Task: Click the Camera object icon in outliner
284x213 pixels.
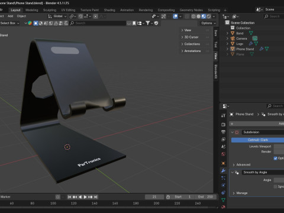Action: [x=233, y=38]
